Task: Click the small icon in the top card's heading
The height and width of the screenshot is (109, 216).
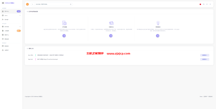Action: coord(27,12)
